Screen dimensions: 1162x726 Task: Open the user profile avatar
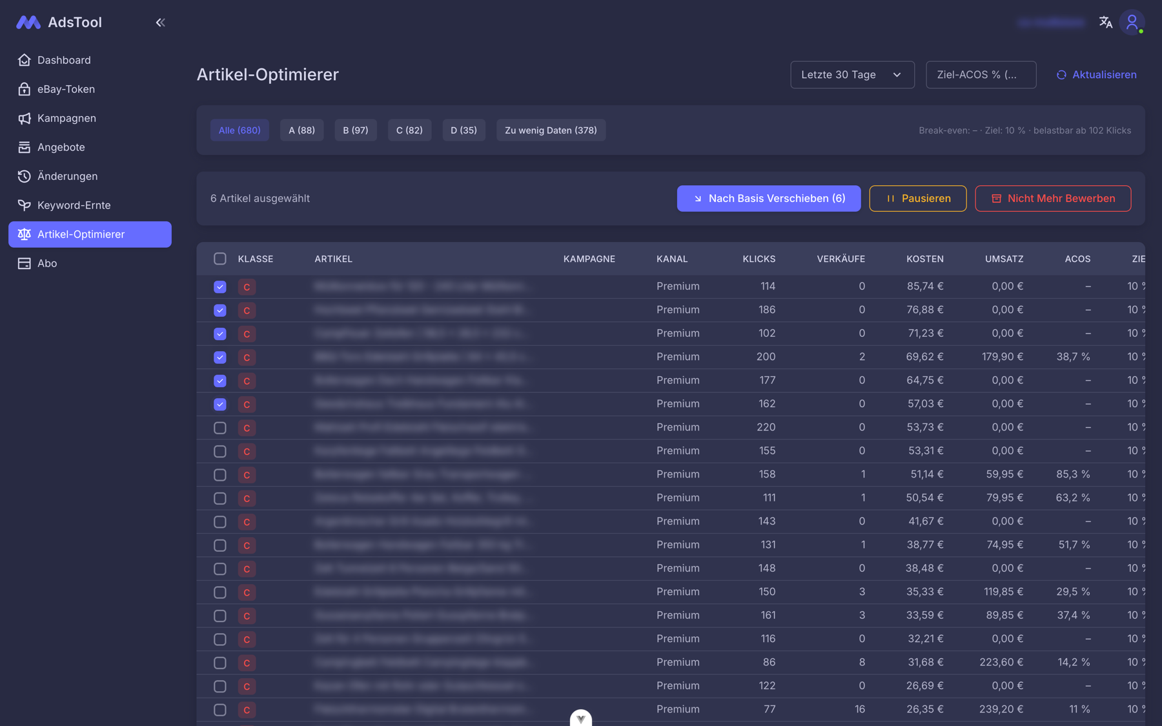(1132, 23)
